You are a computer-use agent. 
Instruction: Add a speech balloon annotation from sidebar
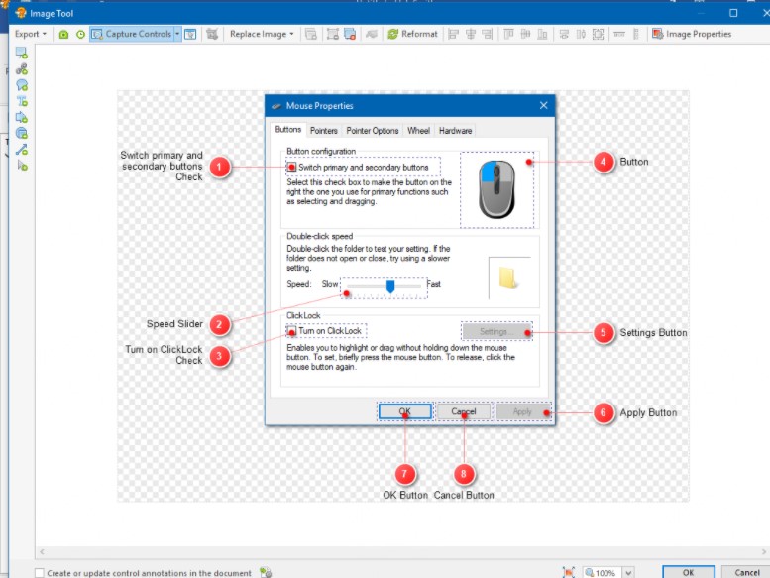click(21, 85)
